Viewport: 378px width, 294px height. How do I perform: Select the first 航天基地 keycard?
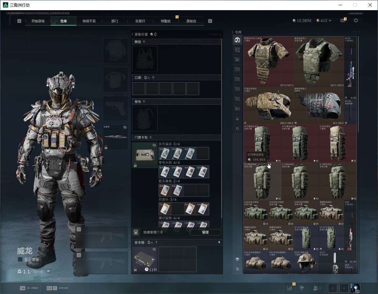[x=165, y=190]
